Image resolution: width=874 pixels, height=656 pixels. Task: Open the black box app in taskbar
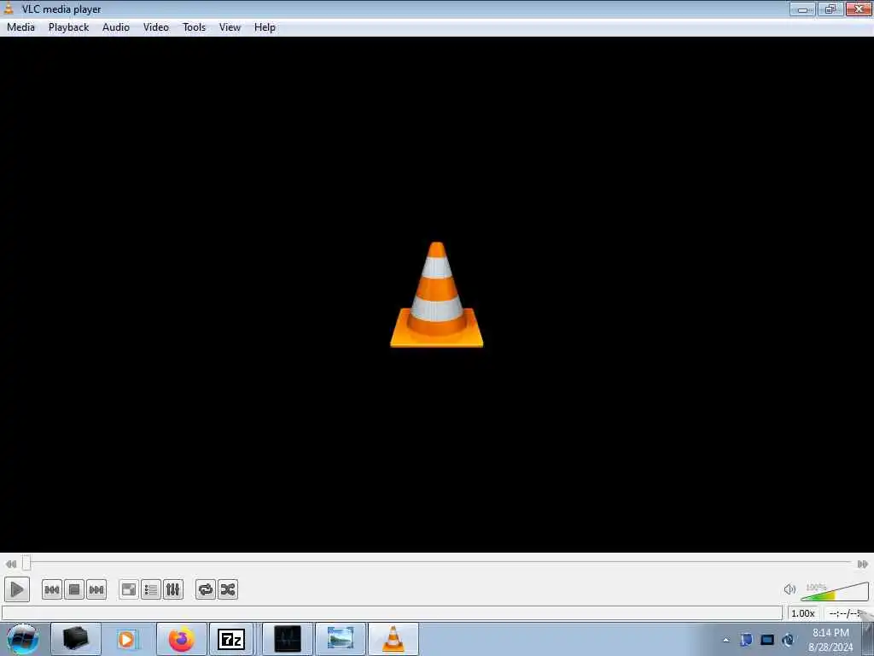75,639
